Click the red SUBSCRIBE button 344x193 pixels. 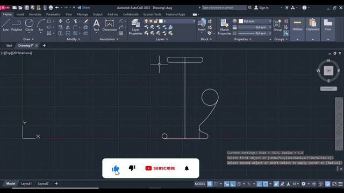pyautogui.click(x=160, y=168)
